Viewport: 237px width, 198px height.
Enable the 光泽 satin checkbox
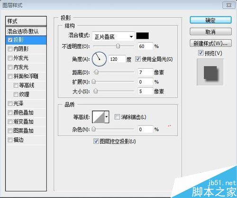[x=10, y=104]
